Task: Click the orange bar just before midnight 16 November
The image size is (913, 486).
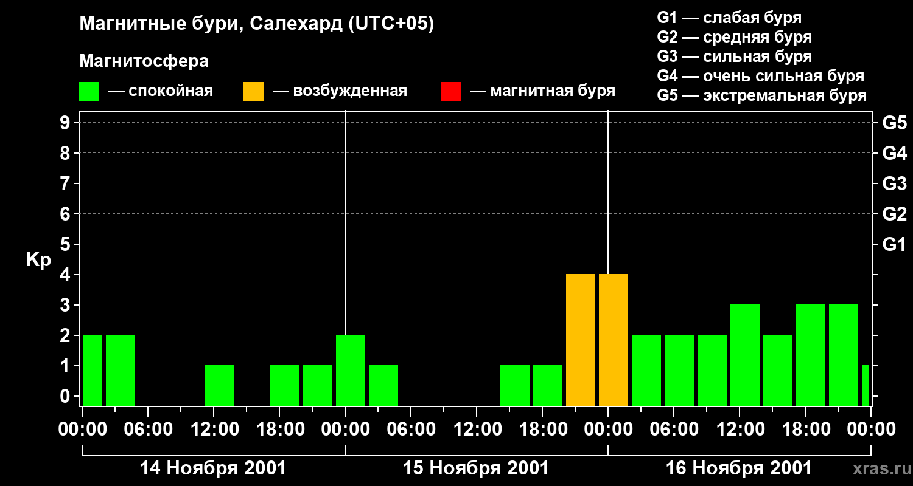Action: click(581, 340)
